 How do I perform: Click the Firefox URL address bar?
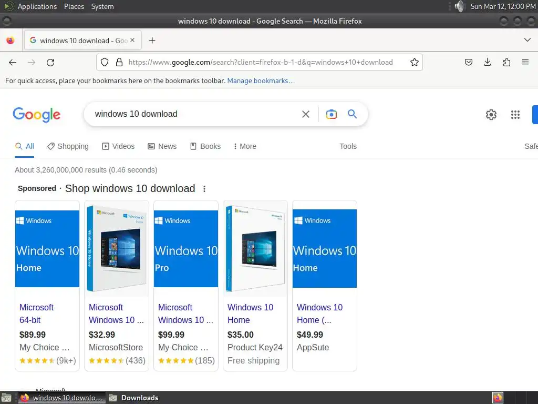click(261, 62)
